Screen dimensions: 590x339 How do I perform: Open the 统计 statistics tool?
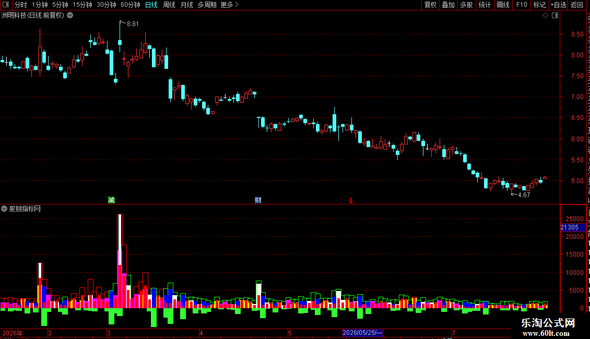coord(484,5)
